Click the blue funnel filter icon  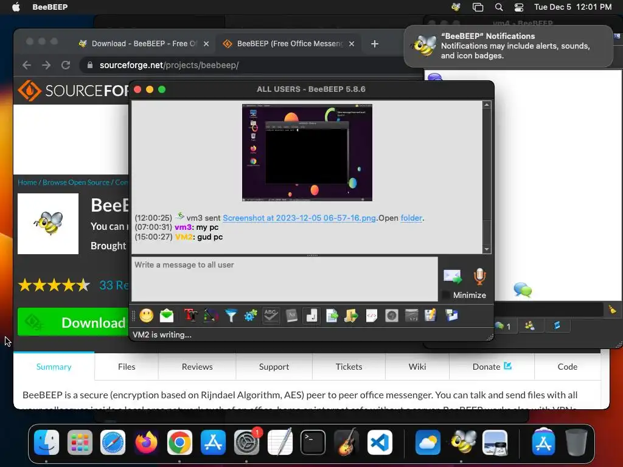pyautogui.click(x=231, y=316)
